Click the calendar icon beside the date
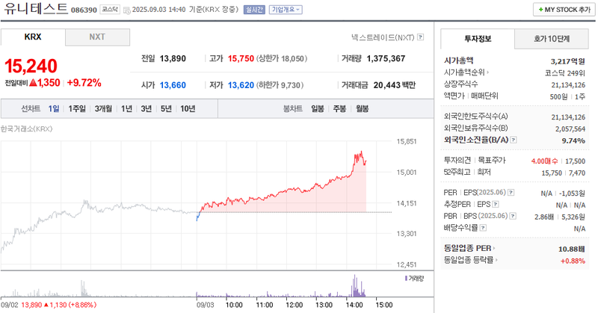This screenshot has height=313, width=598. (x=127, y=10)
